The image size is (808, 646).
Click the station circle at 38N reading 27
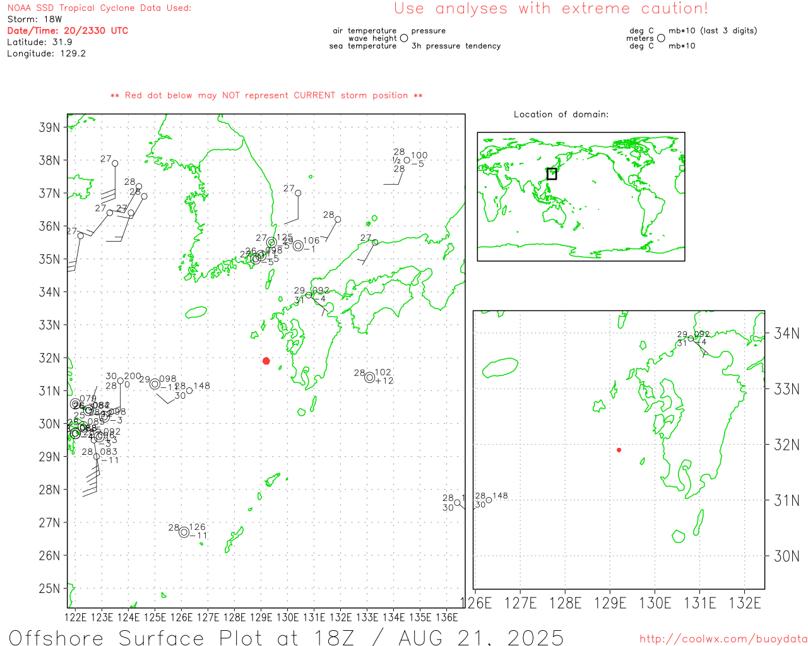(115, 163)
